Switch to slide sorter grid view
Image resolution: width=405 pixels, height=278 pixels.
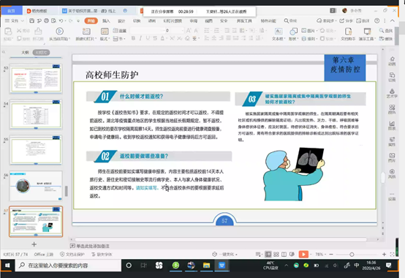(x=276, y=255)
